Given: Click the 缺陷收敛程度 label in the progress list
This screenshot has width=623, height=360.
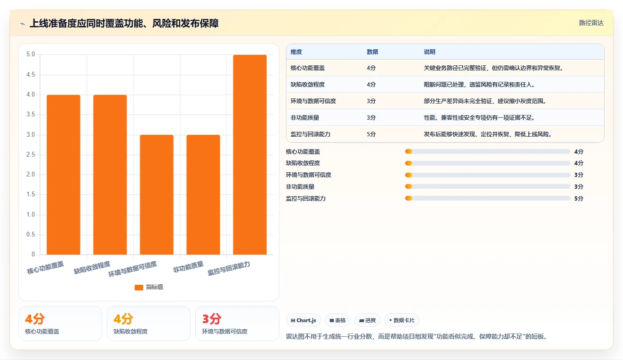Looking at the screenshot, I should (x=303, y=163).
